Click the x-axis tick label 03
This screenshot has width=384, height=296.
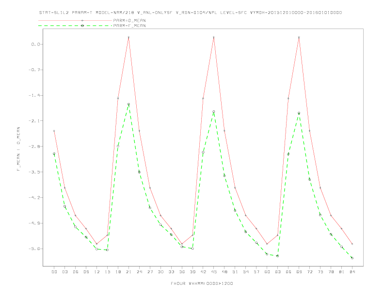64,272
